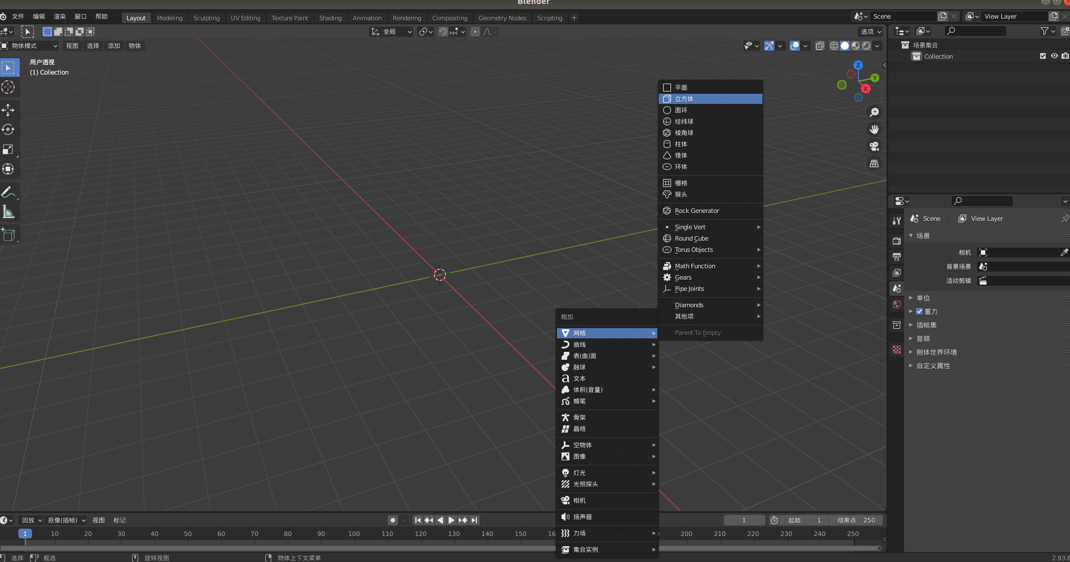1070x562 pixels.
Task: Switch to wireframe shading mode
Action: click(834, 46)
